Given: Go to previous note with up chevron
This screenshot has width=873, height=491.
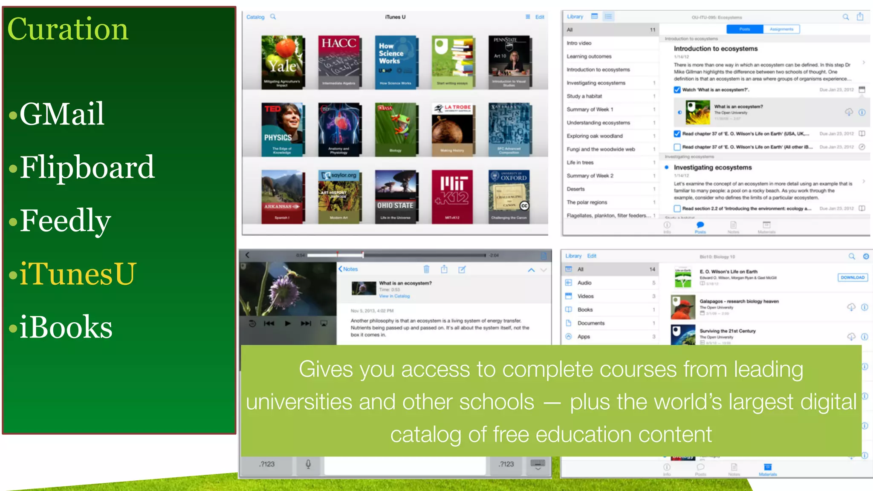Looking at the screenshot, I should tap(531, 270).
